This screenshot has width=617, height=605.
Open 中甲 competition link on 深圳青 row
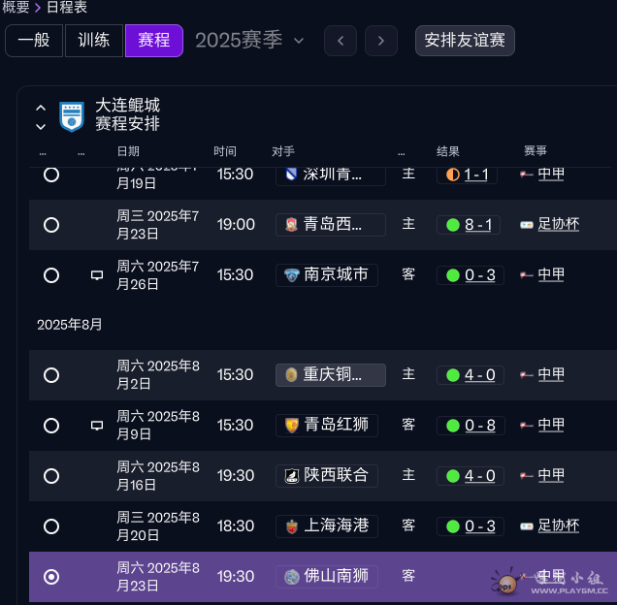pos(551,174)
